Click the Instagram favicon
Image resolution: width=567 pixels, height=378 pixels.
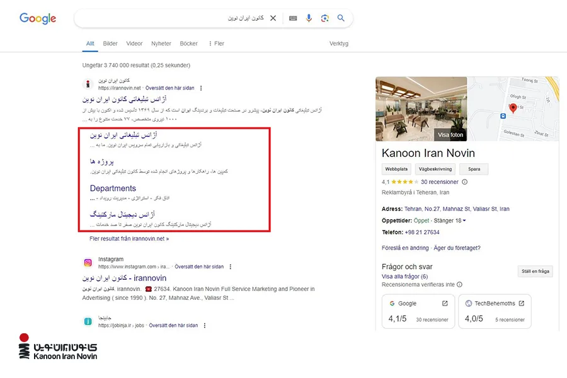pos(88,263)
